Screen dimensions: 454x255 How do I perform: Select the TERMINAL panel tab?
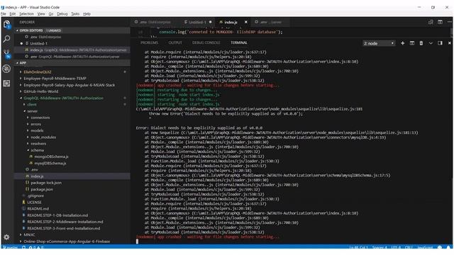(x=239, y=42)
